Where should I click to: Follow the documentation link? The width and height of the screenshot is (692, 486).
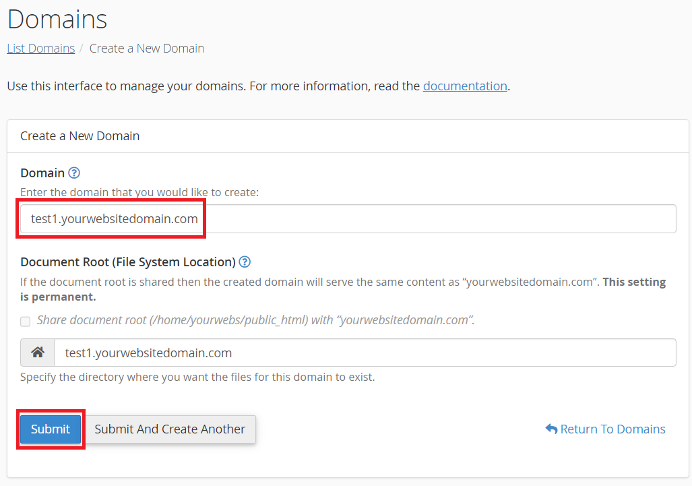[x=465, y=86]
